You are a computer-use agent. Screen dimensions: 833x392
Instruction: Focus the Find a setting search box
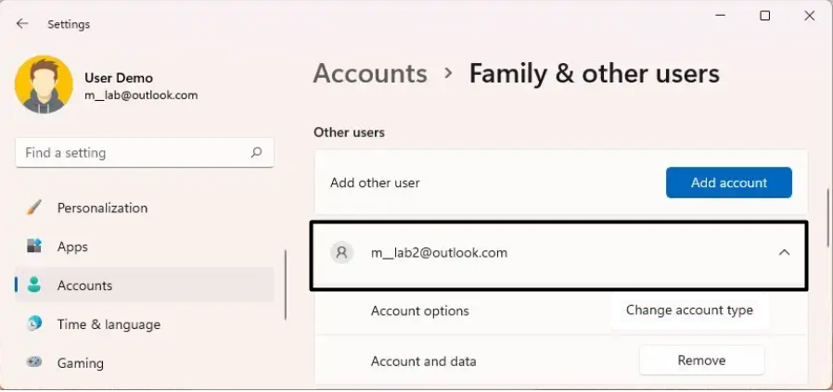click(x=130, y=153)
